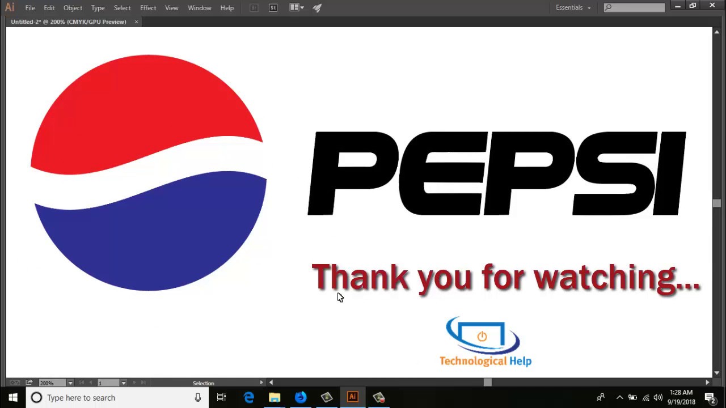Click the volume speaker tray icon
Viewport: 726px width, 408px height.
658,398
